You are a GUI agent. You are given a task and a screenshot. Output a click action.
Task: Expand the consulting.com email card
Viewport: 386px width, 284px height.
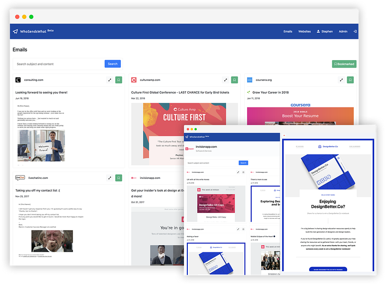click(110, 80)
